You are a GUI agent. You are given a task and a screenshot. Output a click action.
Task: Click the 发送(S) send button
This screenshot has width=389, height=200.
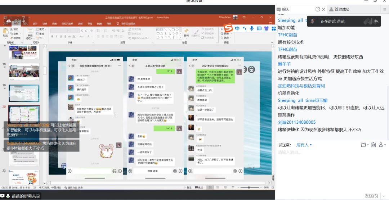tap(371, 196)
